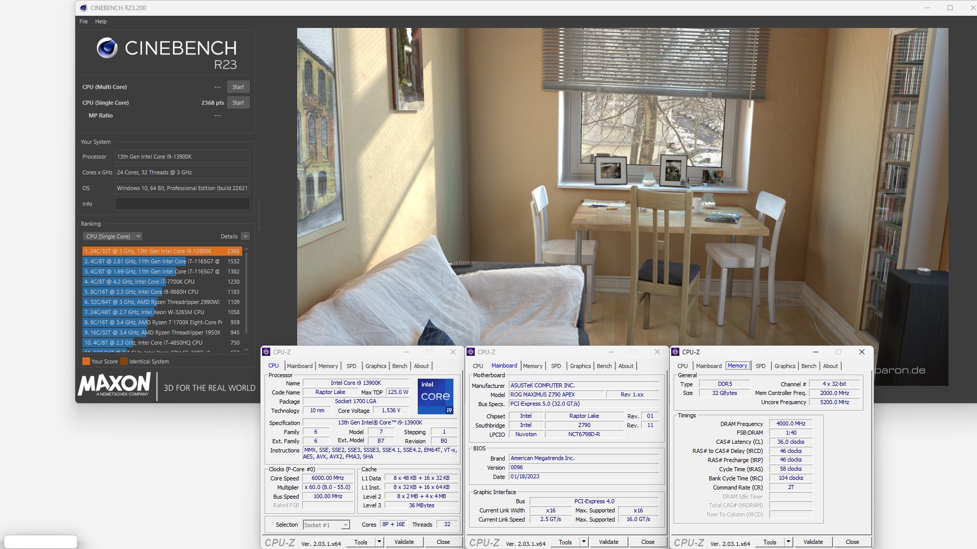Click in the Info input field
The width and height of the screenshot is (977, 549).
(182, 204)
